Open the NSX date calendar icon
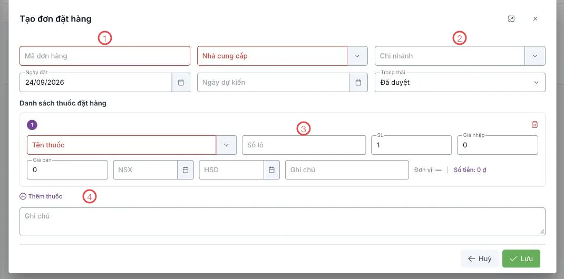 point(186,170)
